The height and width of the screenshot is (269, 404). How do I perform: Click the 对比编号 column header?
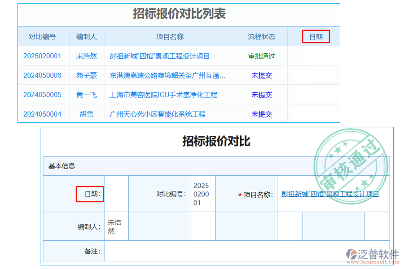pyautogui.click(x=43, y=37)
